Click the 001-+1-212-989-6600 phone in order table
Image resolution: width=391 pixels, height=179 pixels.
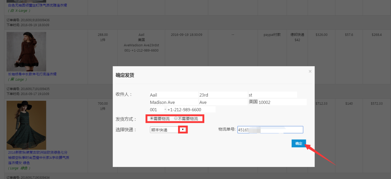pos(141,50)
